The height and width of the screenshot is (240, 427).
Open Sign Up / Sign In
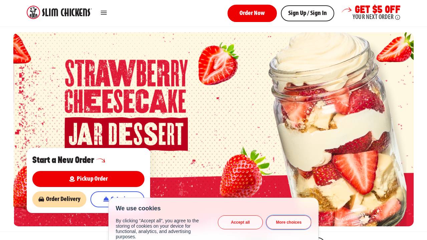308,13
